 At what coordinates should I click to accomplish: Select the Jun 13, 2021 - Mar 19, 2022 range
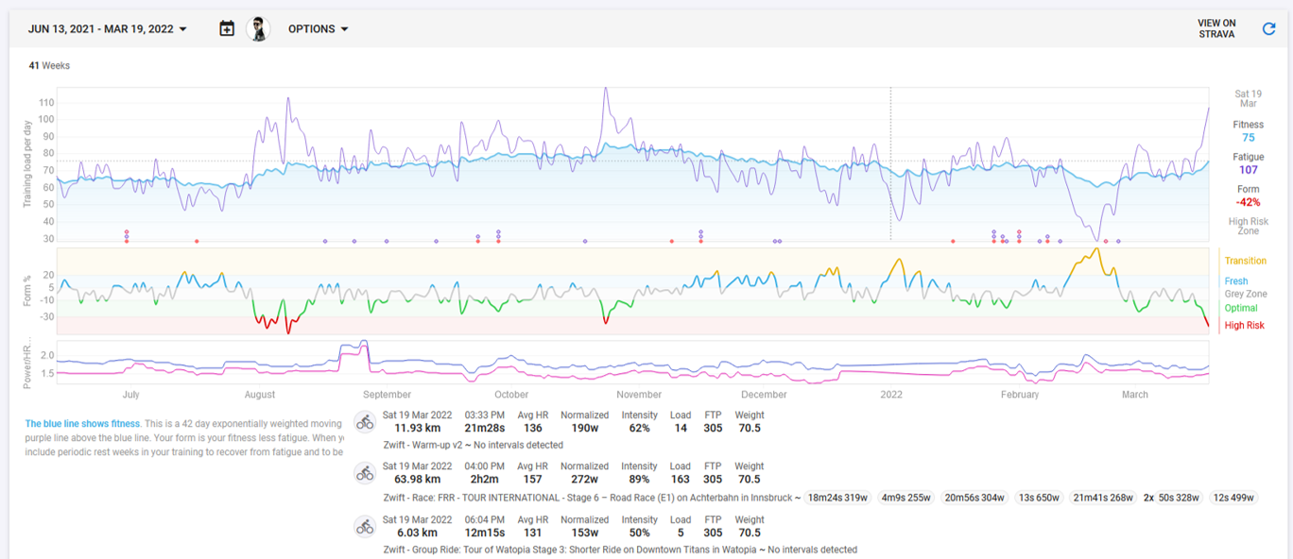[101, 29]
